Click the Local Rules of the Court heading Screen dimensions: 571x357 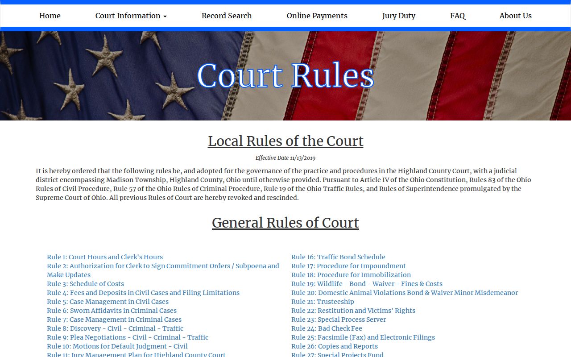(285, 141)
